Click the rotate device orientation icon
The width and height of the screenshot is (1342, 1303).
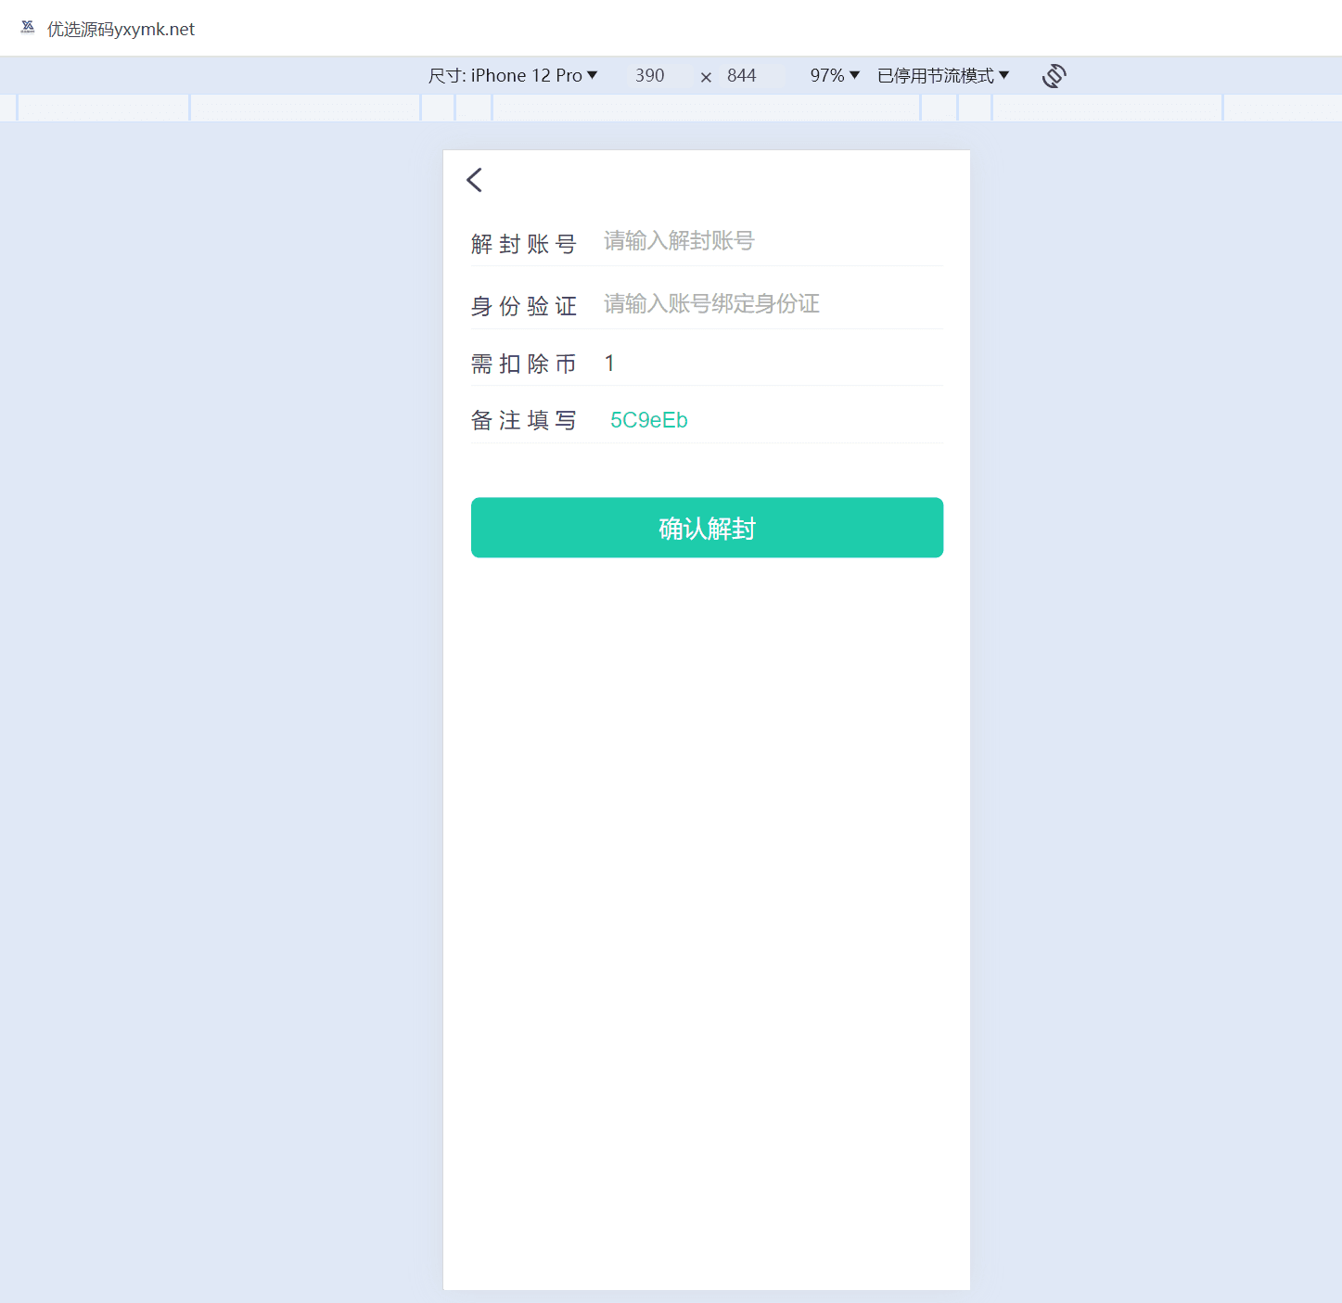click(x=1054, y=76)
